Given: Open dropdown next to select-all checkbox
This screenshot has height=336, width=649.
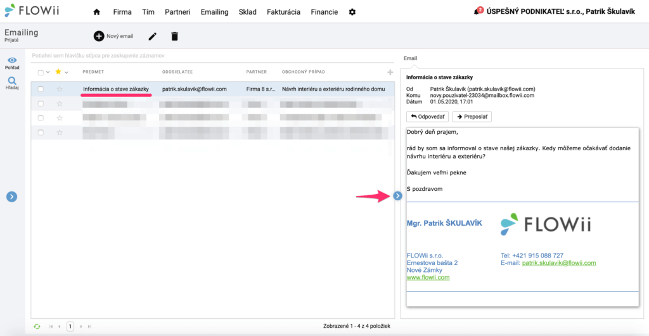Looking at the screenshot, I should [48, 72].
